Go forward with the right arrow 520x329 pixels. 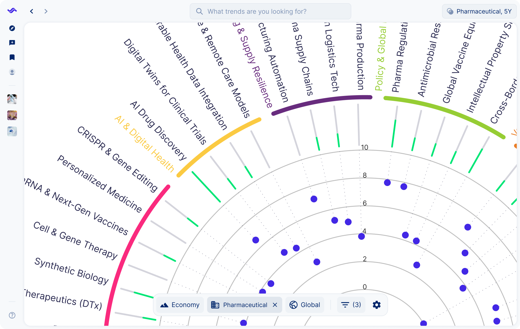(46, 11)
